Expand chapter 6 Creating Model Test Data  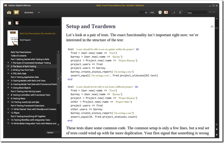pyautogui.click(x=8, y=84)
